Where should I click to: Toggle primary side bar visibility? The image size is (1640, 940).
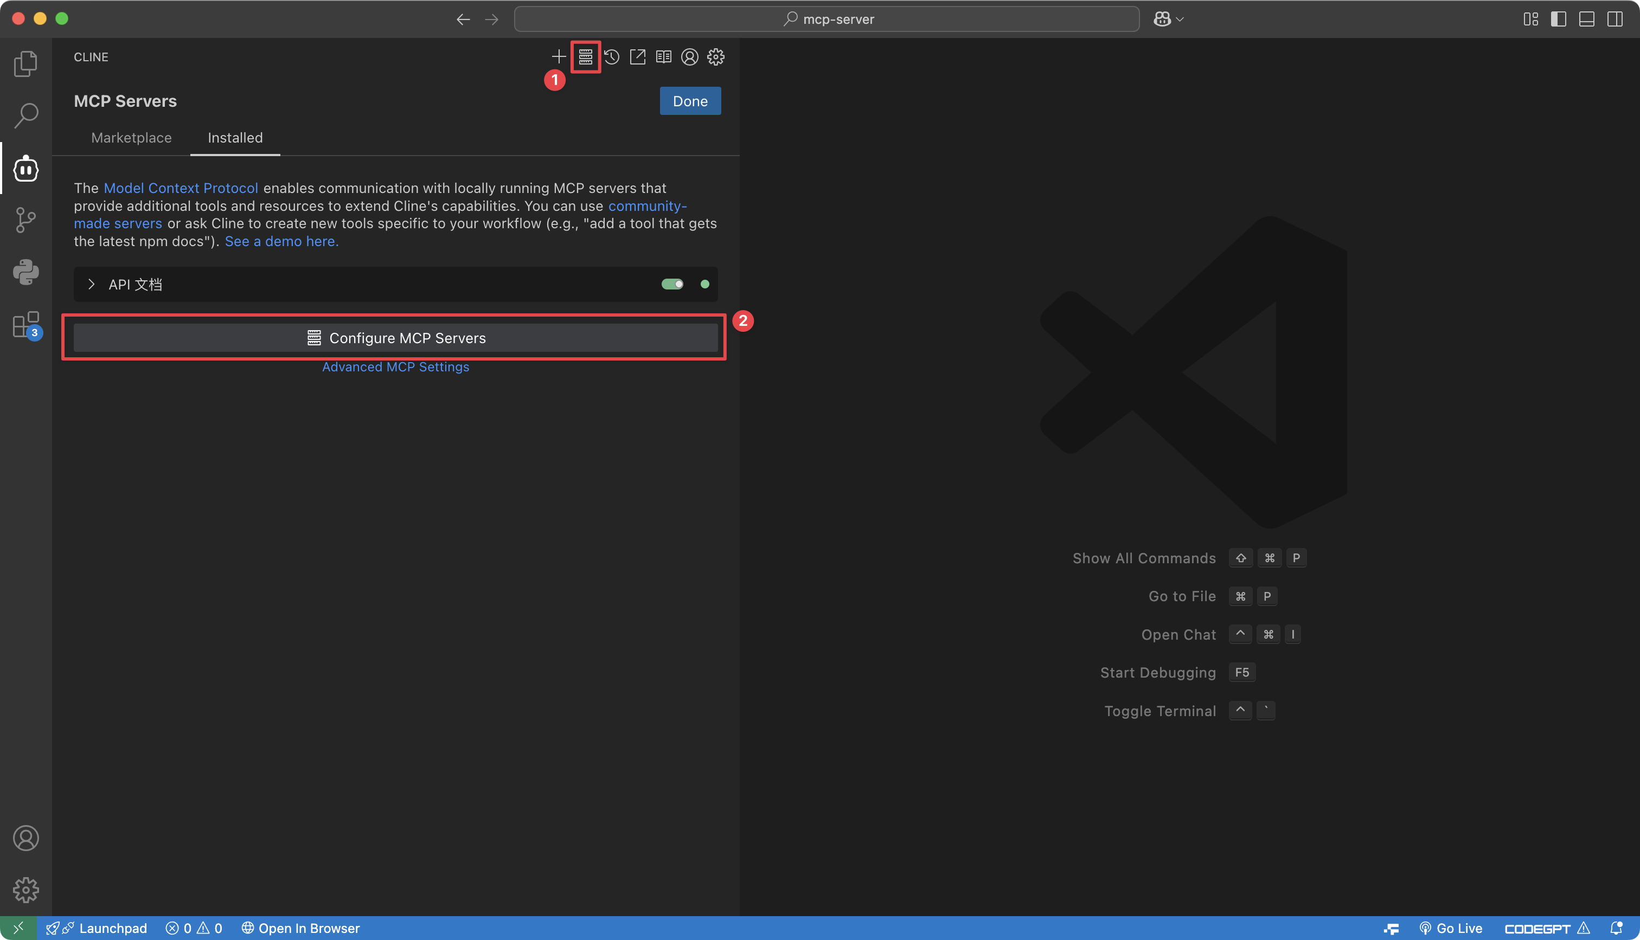pos(1559,19)
